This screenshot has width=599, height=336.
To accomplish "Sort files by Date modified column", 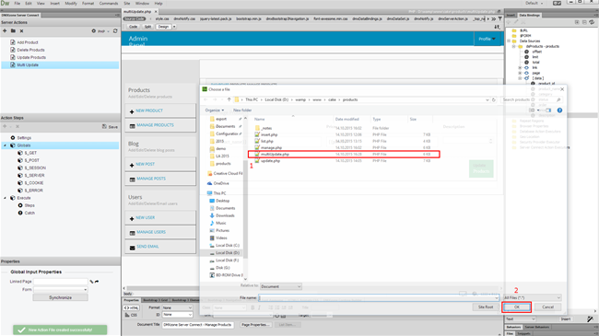I will click(x=346, y=119).
